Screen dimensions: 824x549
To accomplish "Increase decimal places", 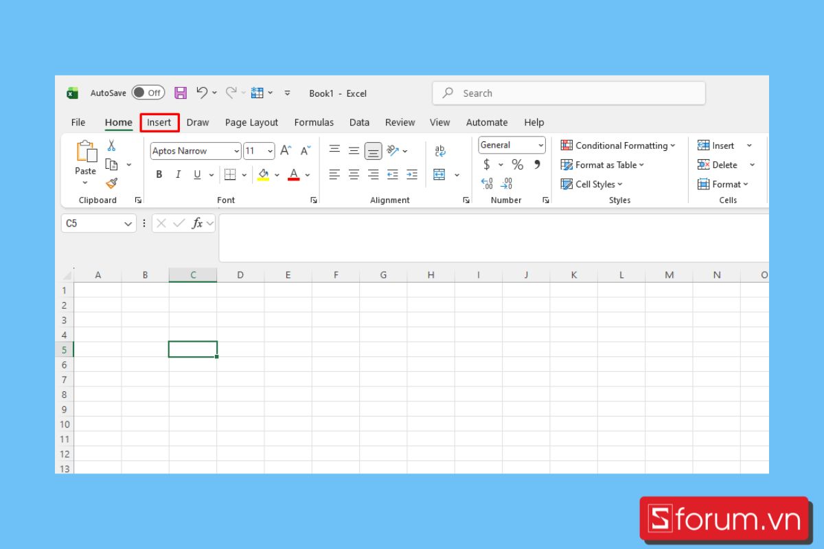I will (487, 184).
